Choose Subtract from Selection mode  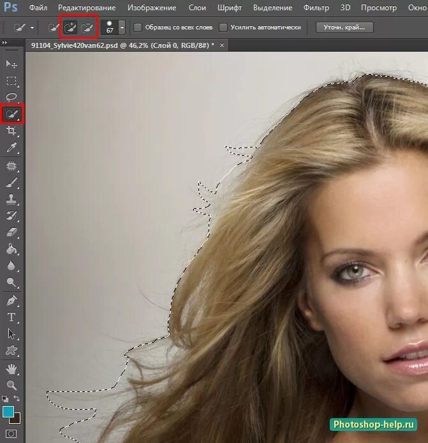click(87, 27)
